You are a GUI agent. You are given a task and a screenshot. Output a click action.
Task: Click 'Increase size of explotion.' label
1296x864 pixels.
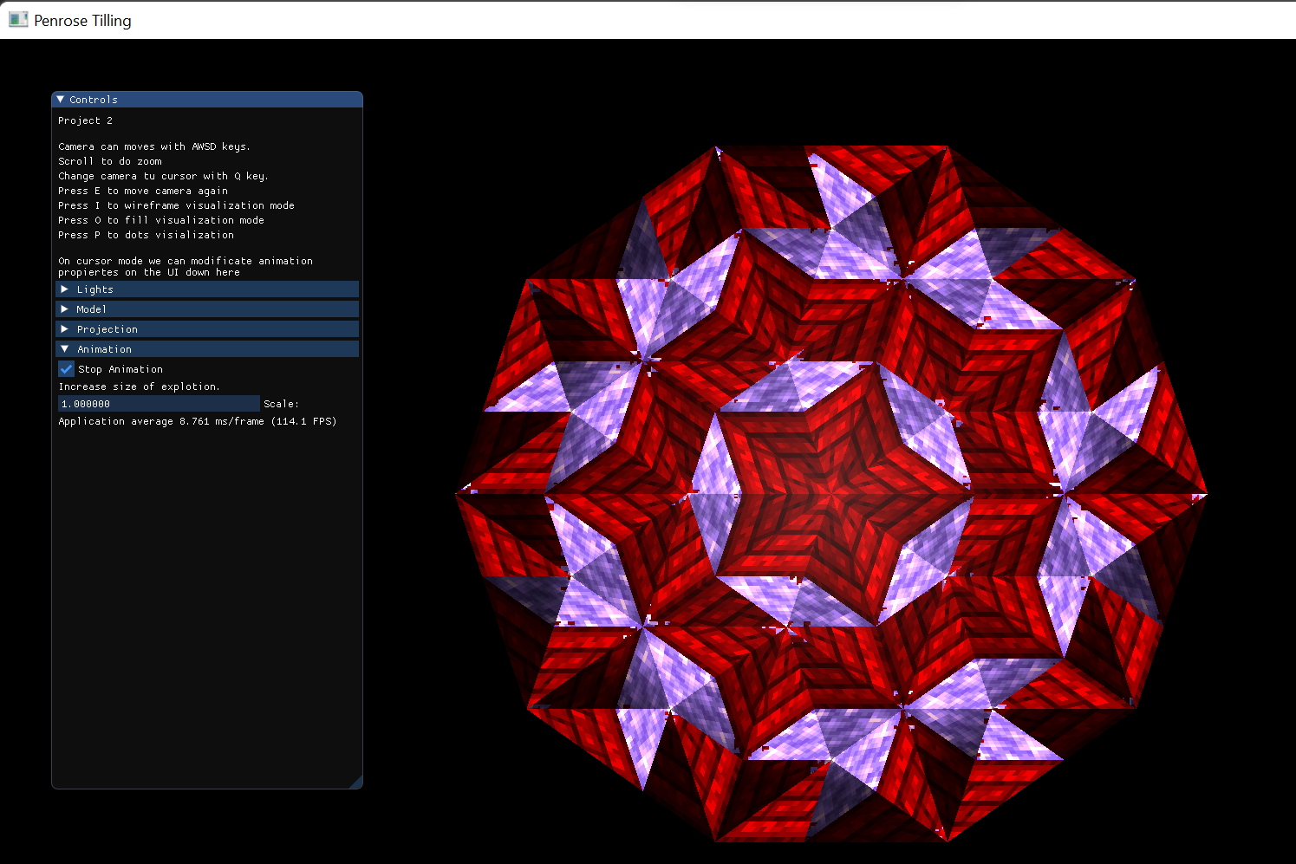pyautogui.click(x=139, y=387)
